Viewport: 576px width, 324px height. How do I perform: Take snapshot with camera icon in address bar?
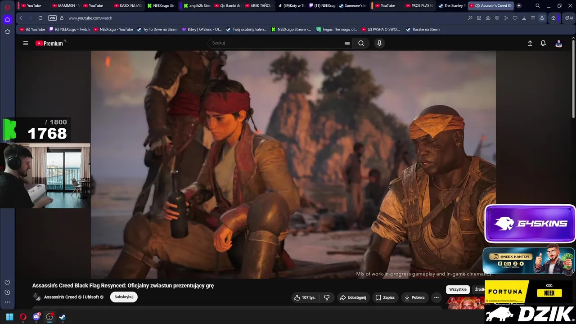pos(488,18)
